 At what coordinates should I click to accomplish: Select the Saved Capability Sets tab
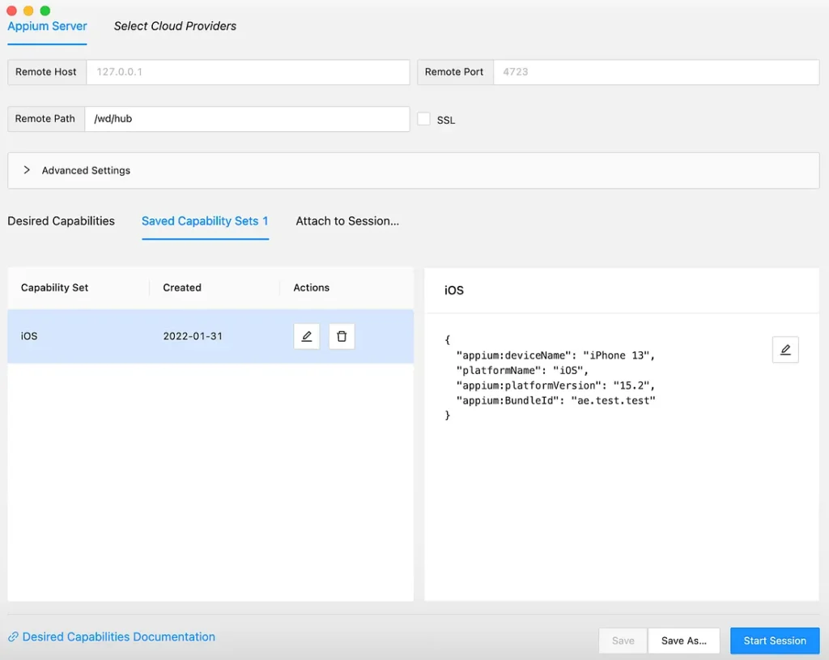(205, 221)
